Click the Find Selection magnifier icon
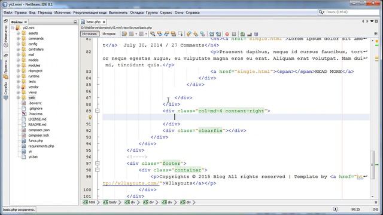The width and height of the screenshot is (383, 215). pos(153,34)
